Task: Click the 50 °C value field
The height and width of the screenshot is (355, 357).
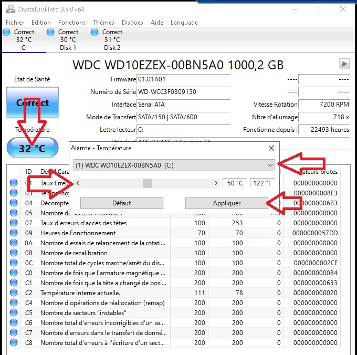Action: click(x=235, y=183)
